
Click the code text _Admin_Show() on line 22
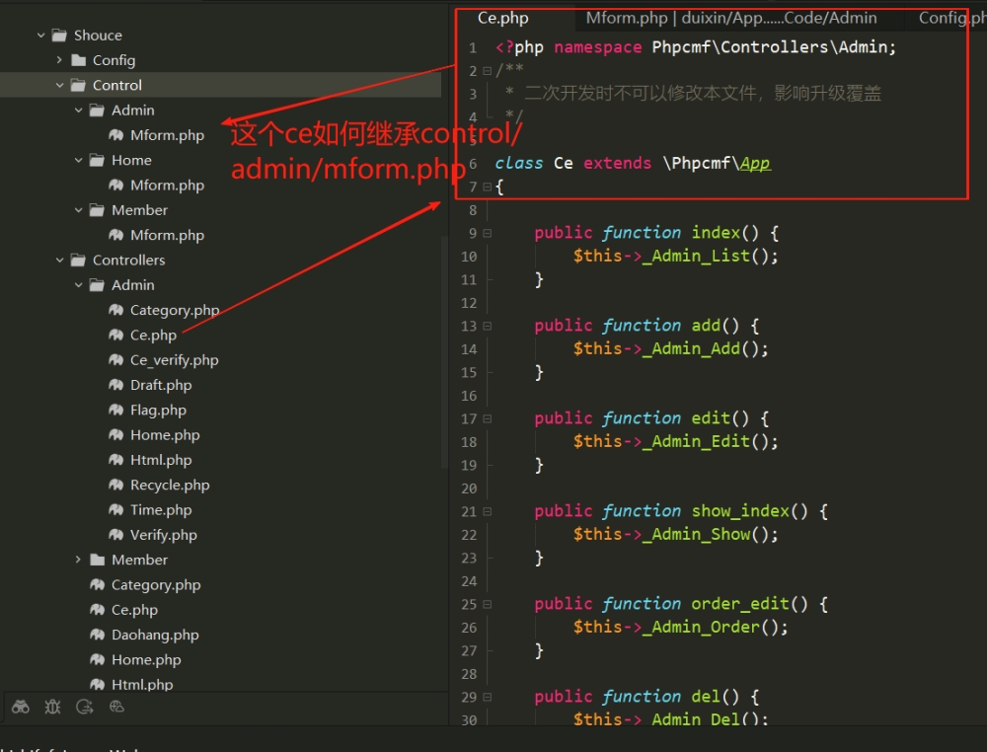(x=710, y=535)
